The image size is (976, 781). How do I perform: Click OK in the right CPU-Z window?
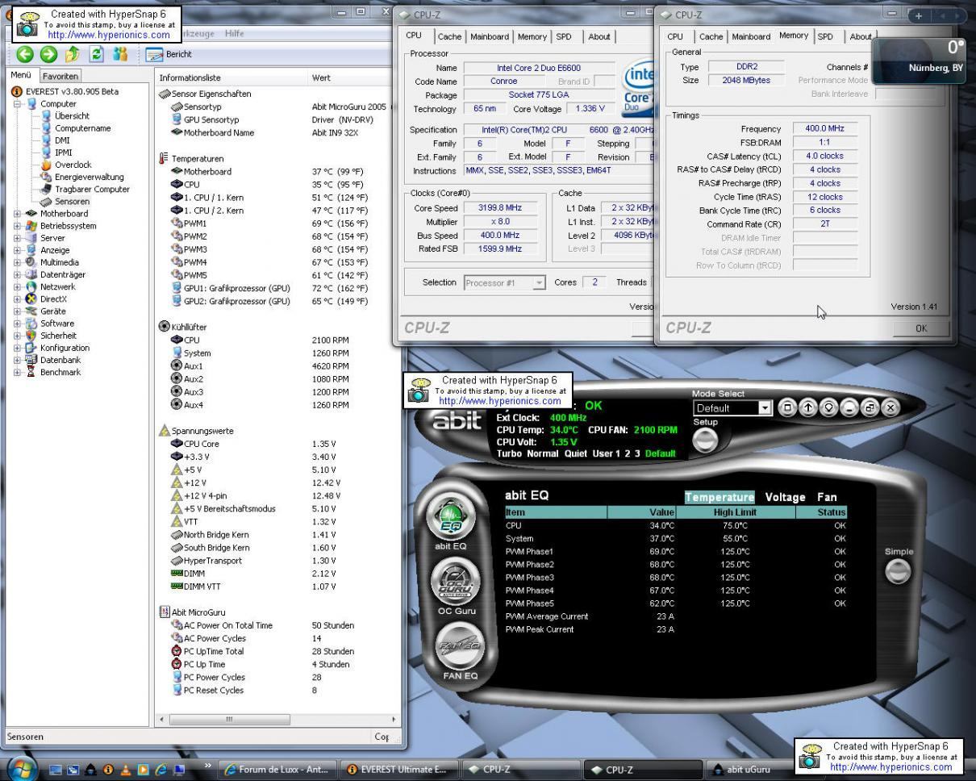(921, 328)
